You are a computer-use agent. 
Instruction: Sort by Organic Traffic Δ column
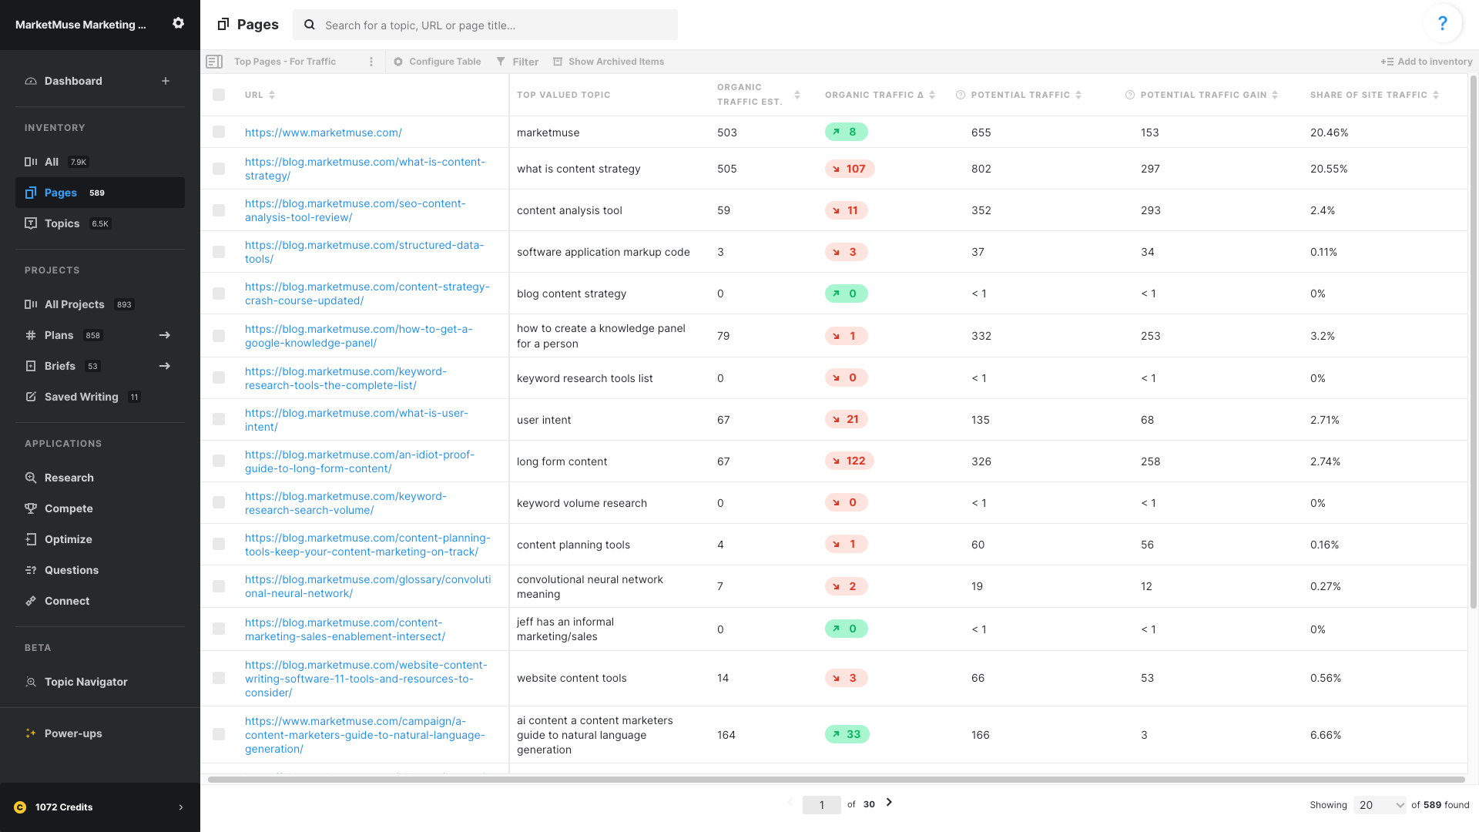click(x=932, y=95)
